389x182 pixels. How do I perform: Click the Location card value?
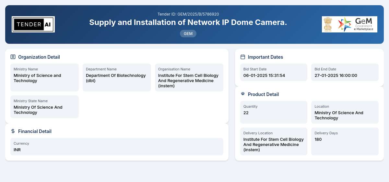tap(339, 115)
